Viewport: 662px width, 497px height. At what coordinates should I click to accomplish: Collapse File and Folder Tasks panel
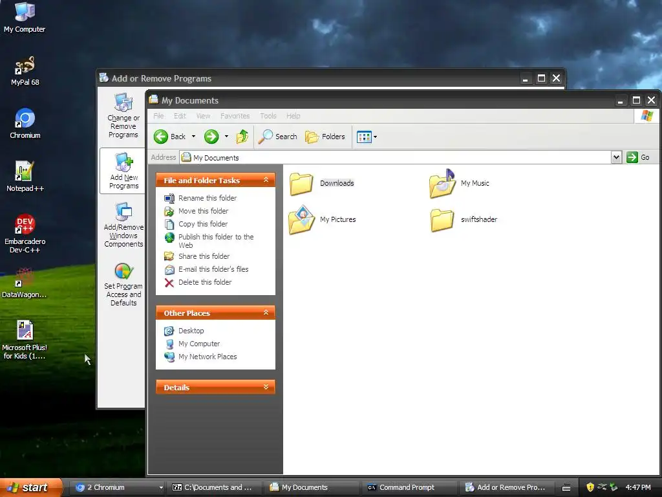pos(266,180)
